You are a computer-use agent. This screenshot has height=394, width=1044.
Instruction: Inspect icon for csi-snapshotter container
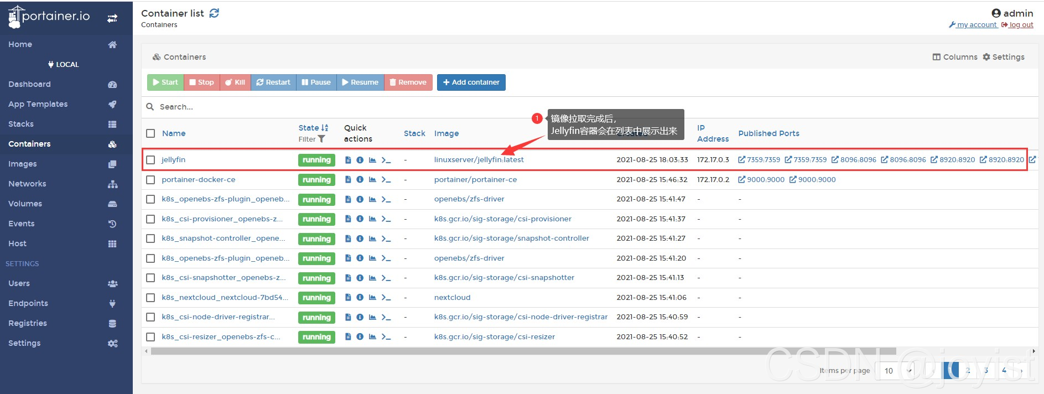[x=360, y=278]
